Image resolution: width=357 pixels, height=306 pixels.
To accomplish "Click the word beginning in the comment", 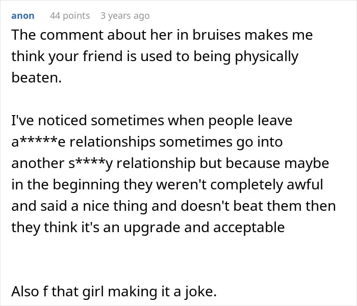I will pyautogui.click(x=86, y=185).
